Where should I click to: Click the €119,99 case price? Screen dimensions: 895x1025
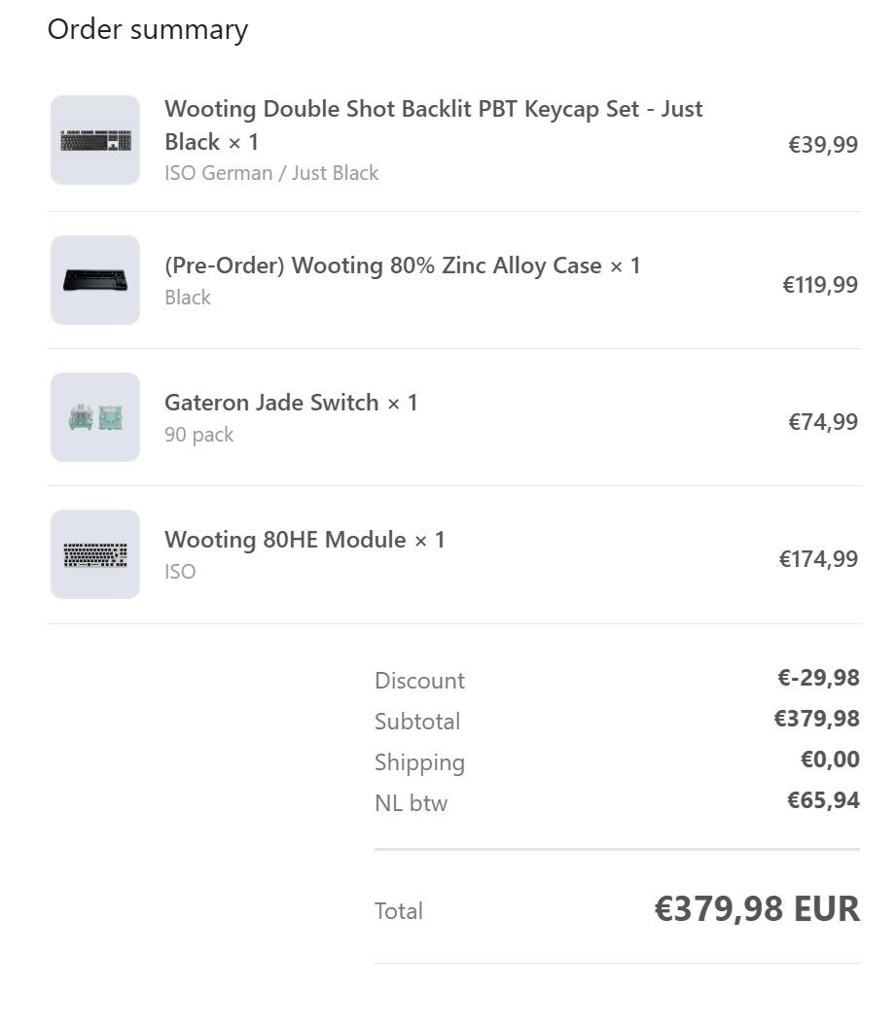tap(820, 285)
